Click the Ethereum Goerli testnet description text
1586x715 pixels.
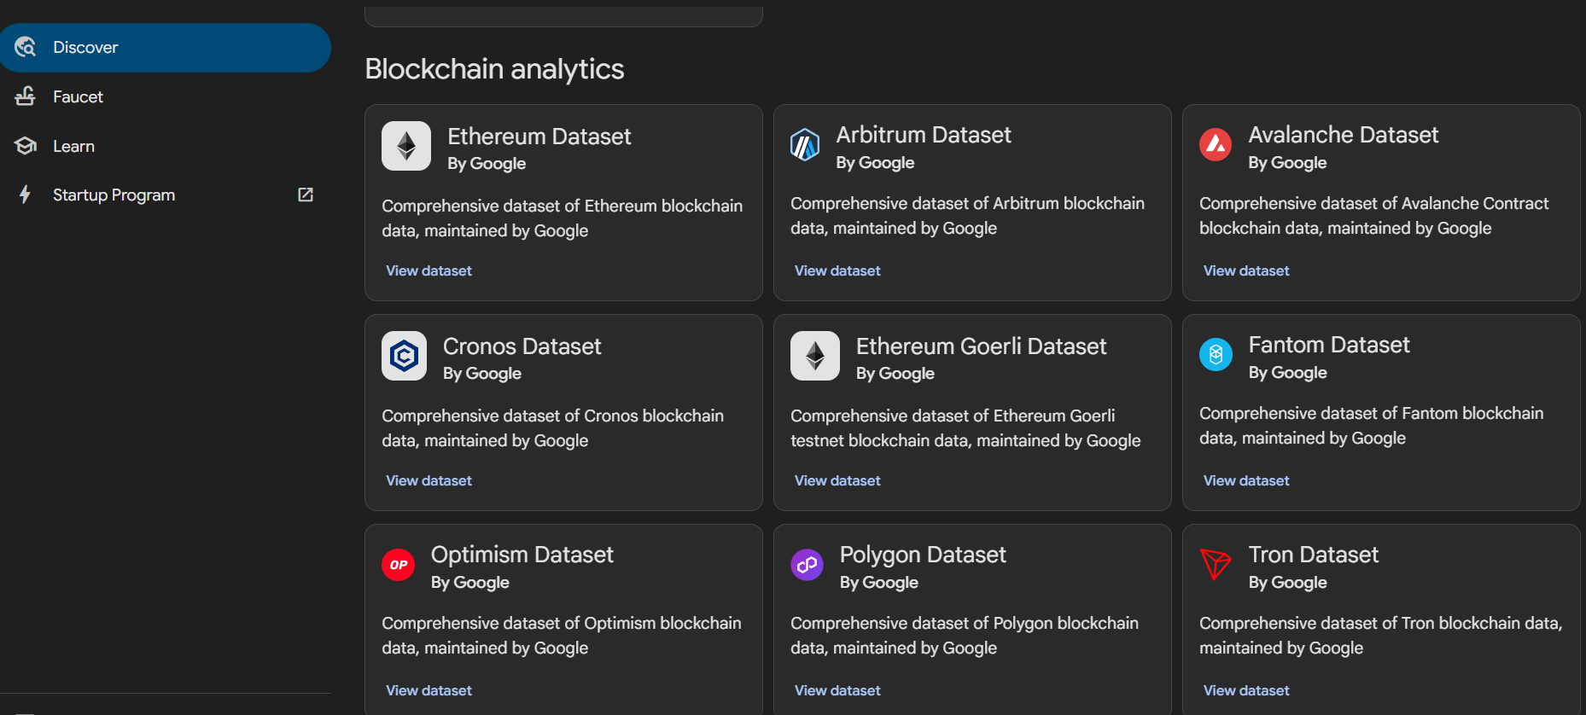click(965, 428)
